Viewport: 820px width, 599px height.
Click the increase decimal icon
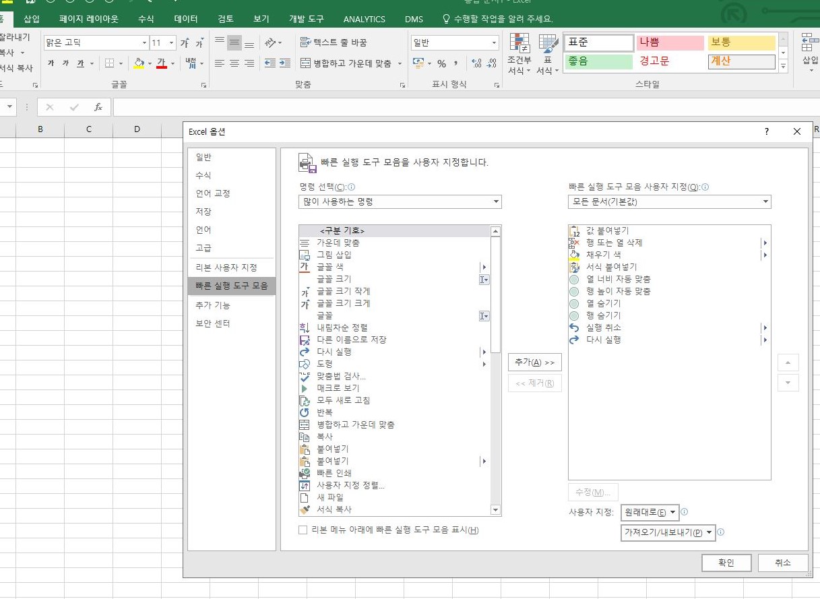(476, 63)
